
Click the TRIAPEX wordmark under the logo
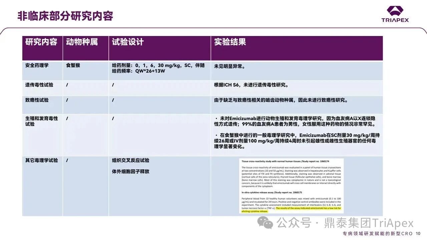point(395,20)
